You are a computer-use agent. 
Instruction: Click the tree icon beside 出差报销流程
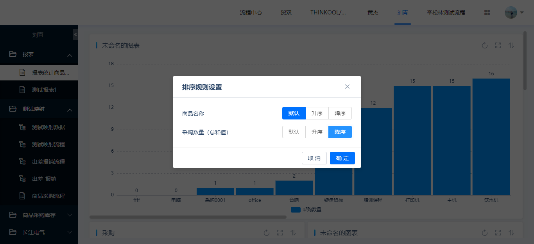point(23,162)
